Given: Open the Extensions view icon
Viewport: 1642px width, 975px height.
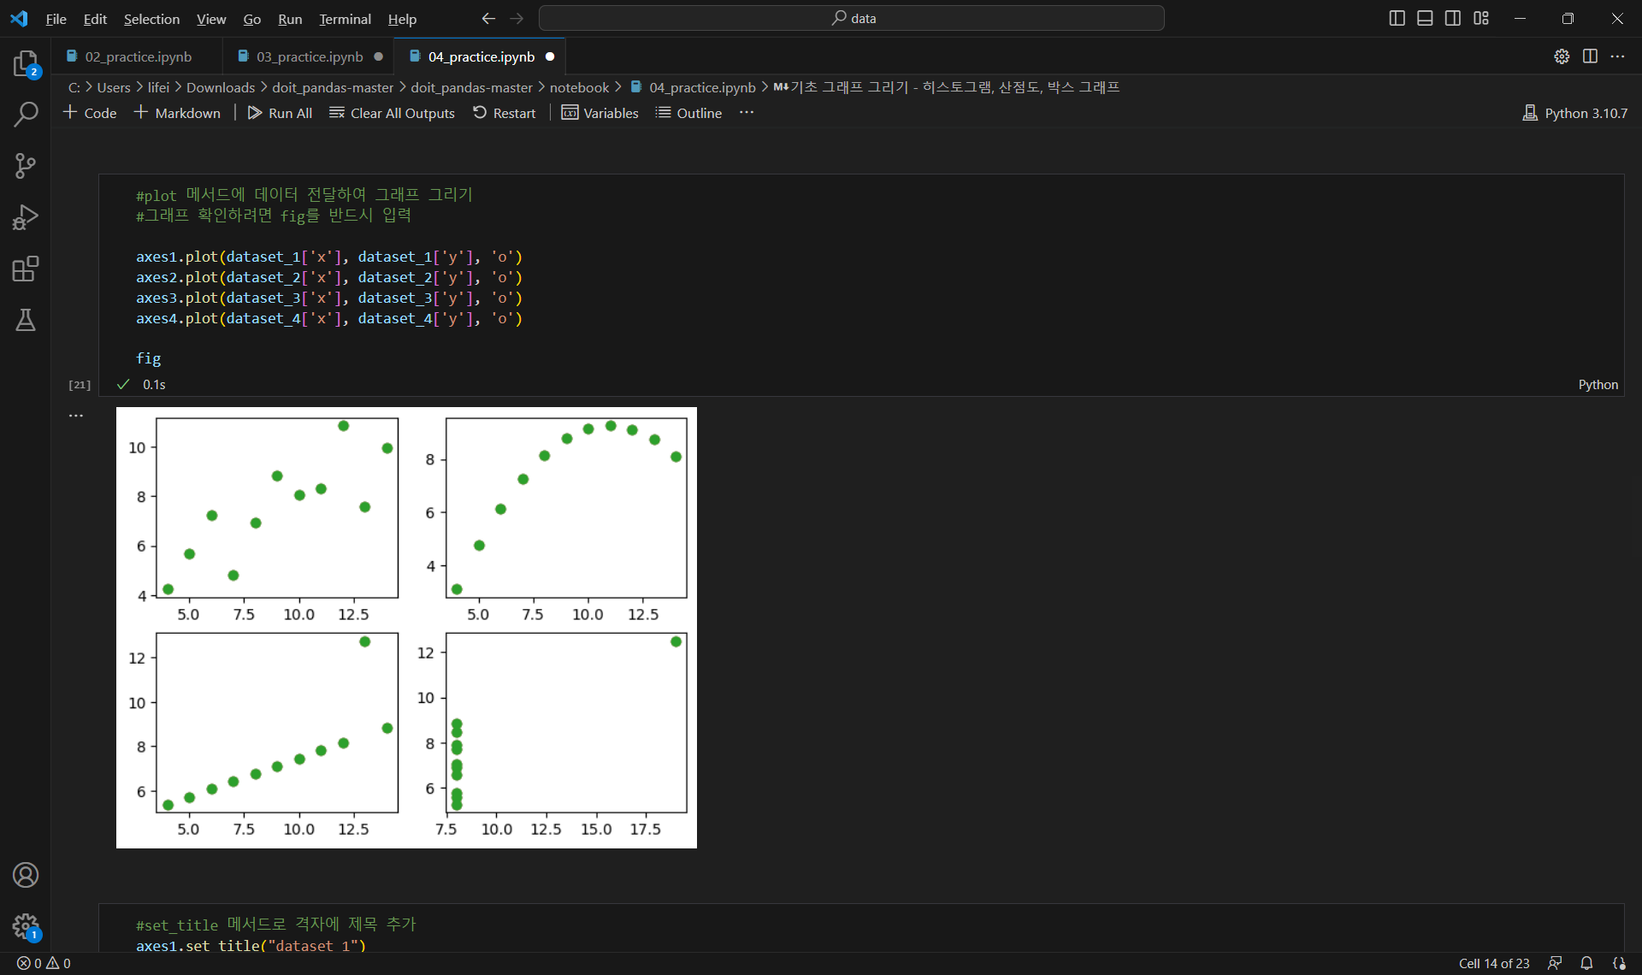Looking at the screenshot, I should tap(26, 269).
